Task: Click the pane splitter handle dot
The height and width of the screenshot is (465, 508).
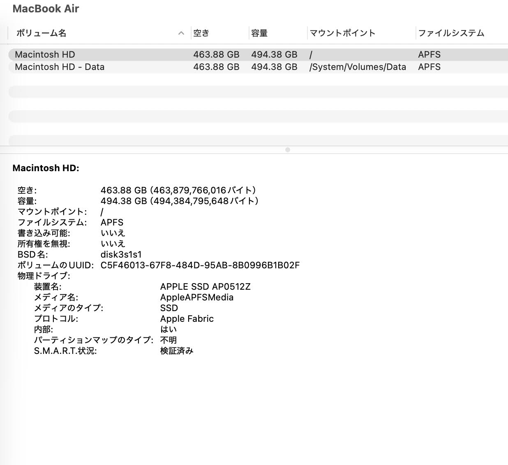Action: (288, 150)
